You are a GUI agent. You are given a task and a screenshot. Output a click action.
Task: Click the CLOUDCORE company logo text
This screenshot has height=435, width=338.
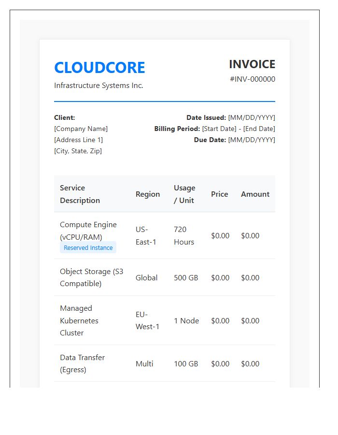pos(99,68)
